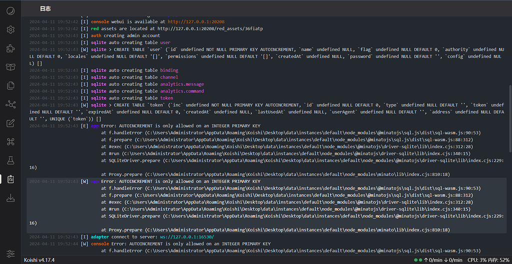The height and width of the screenshot is (264, 512).
Task: Click the 'red' plugin label
Action: click(94, 29)
